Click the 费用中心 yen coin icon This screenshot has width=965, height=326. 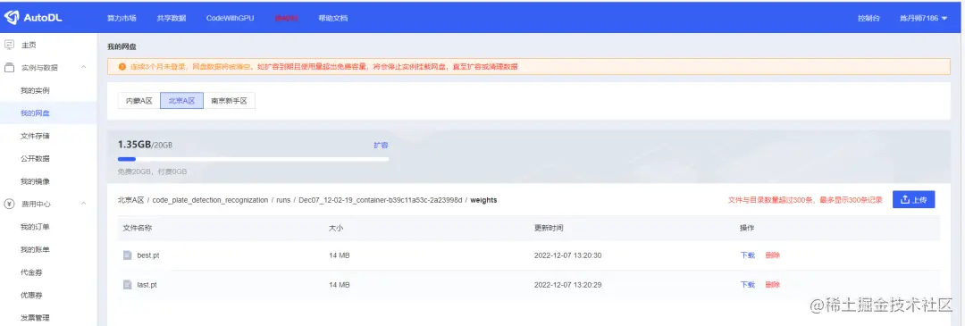pos(9,204)
